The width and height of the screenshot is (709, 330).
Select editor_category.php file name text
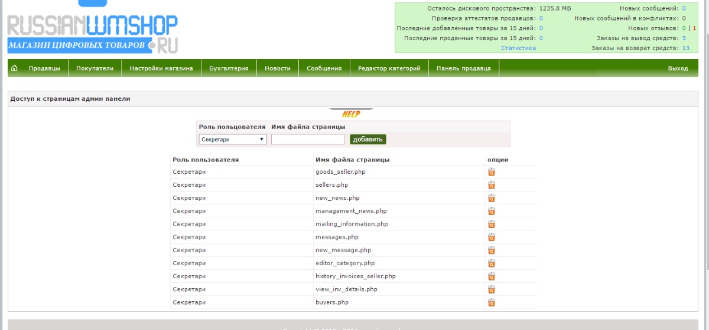coord(345,263)
